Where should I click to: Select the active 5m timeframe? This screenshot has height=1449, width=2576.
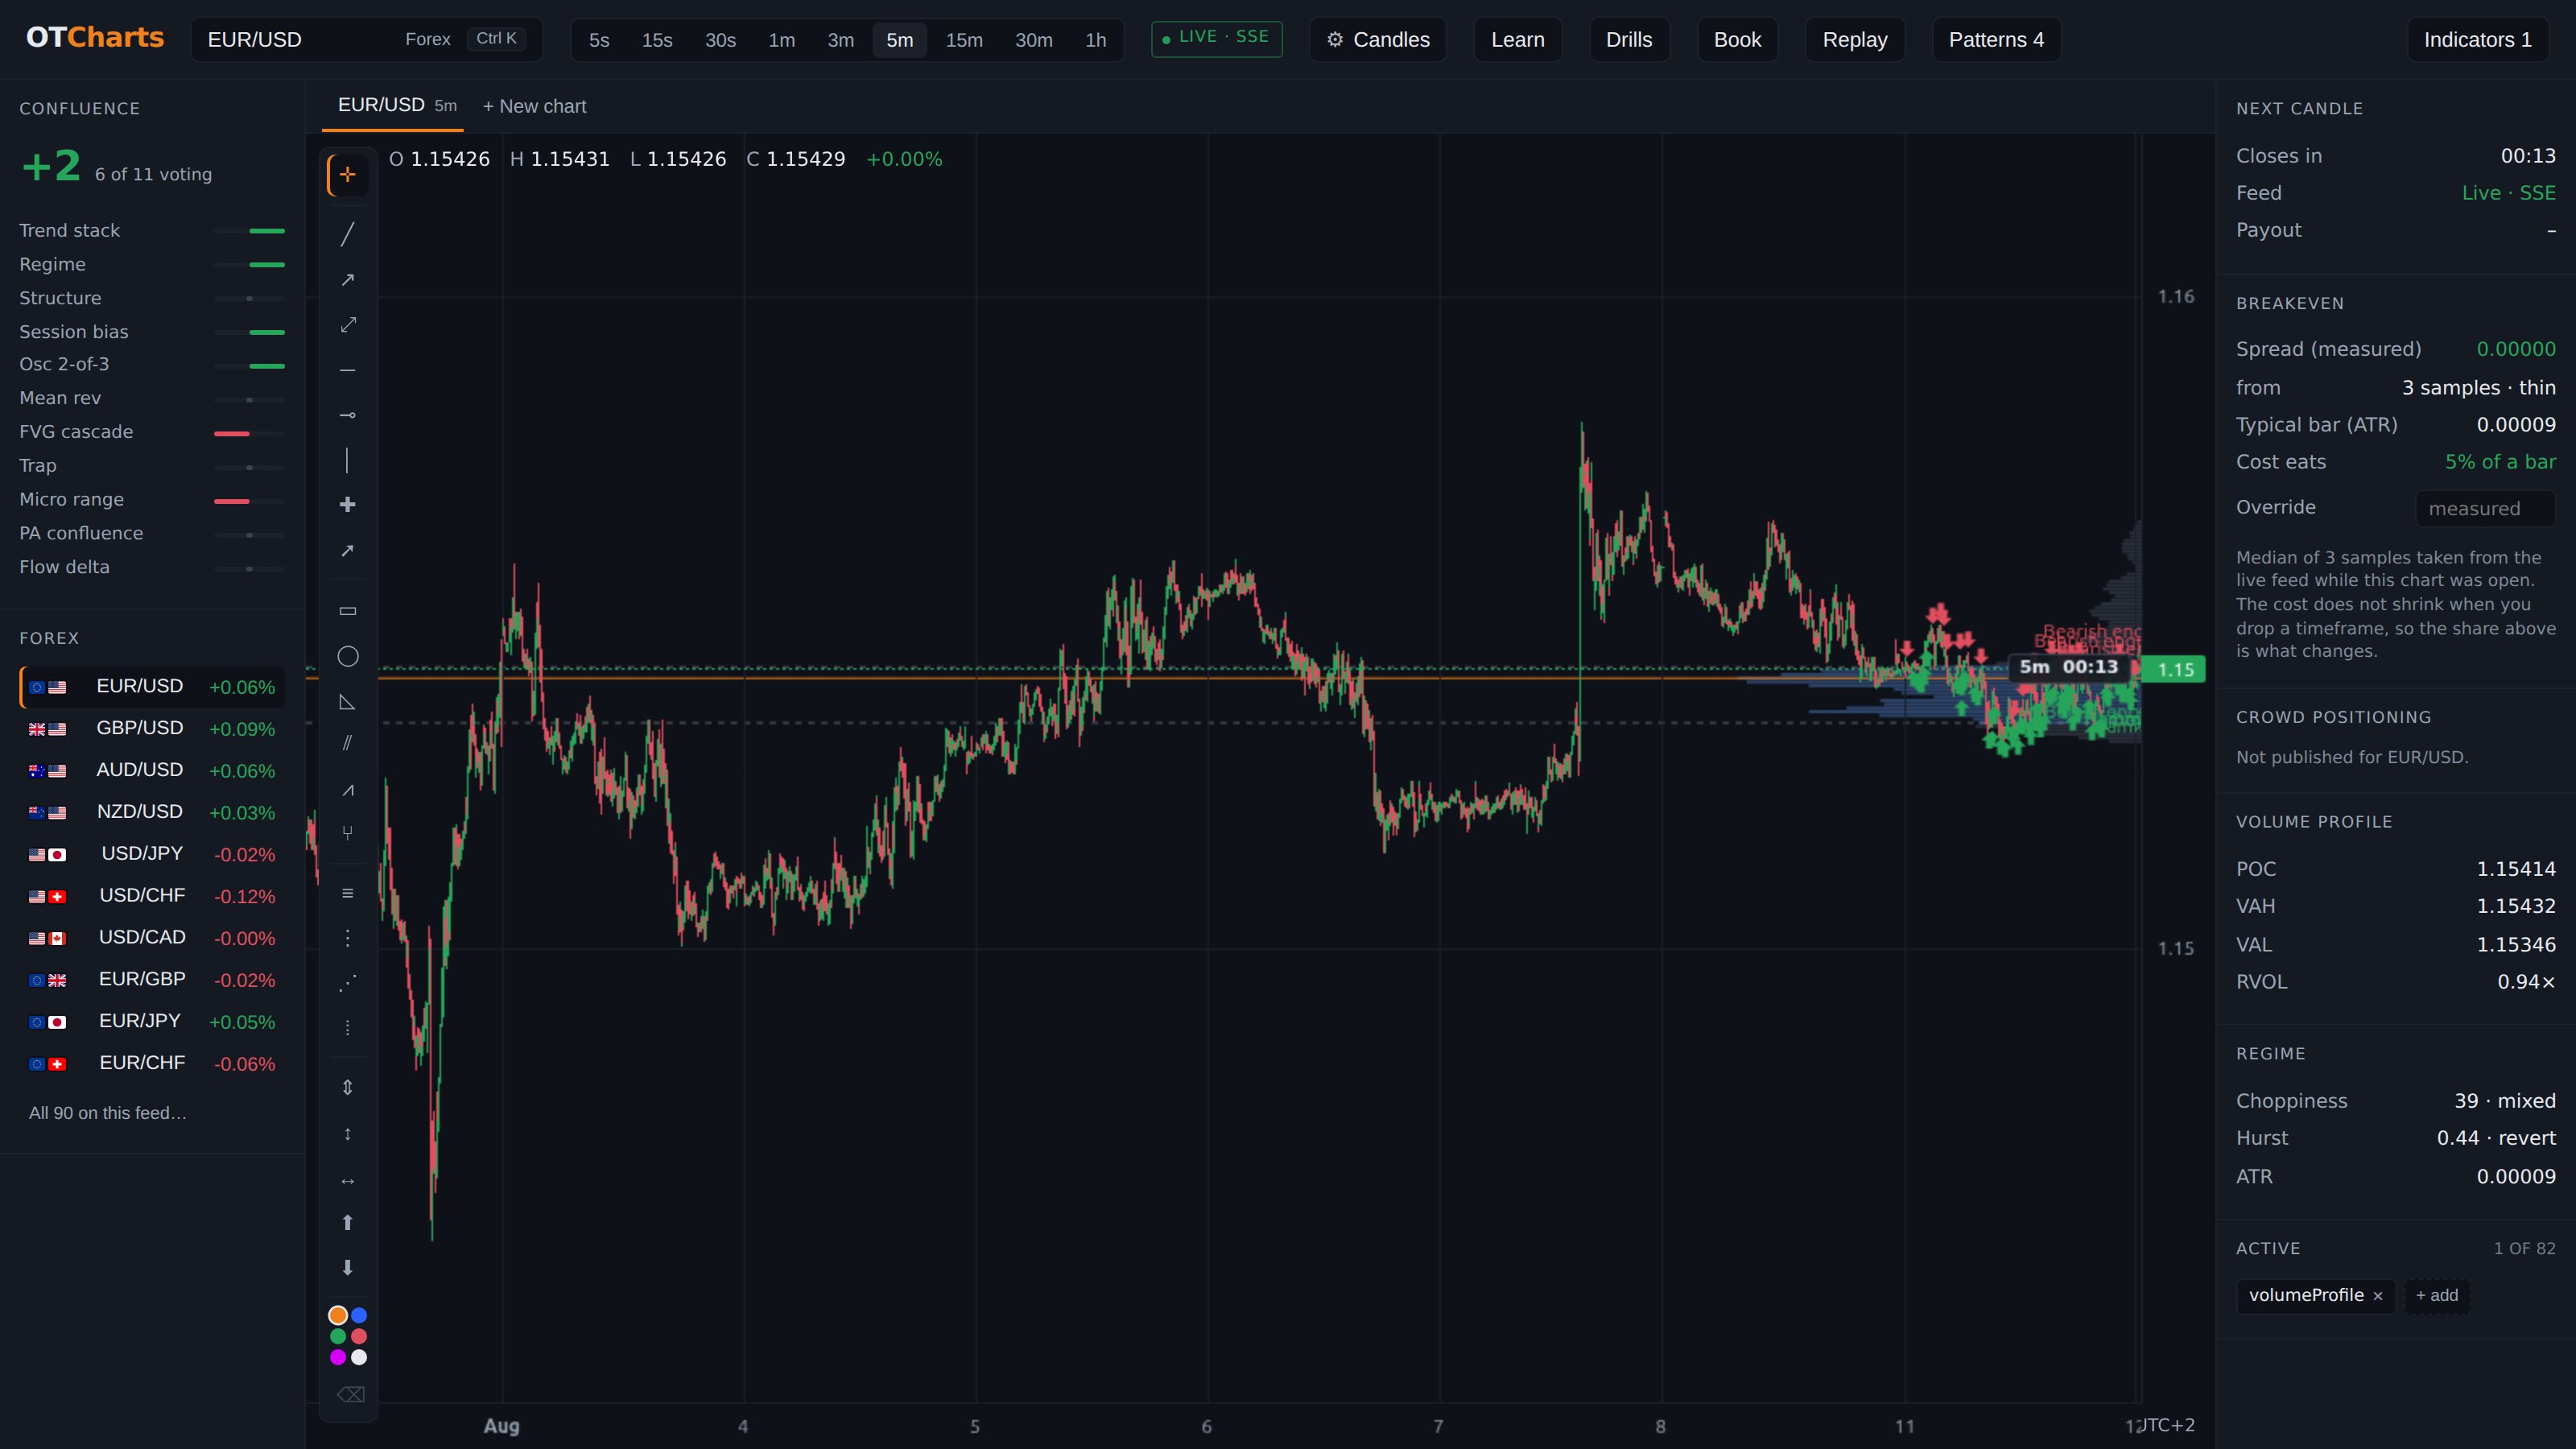(899, 40)
